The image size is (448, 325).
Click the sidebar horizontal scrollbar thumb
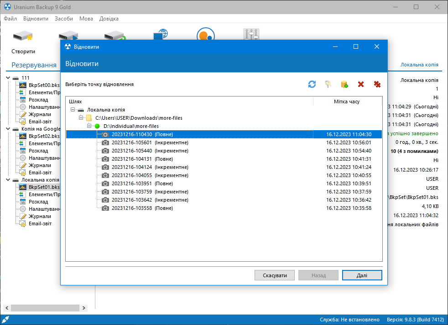tap(45, 308)
